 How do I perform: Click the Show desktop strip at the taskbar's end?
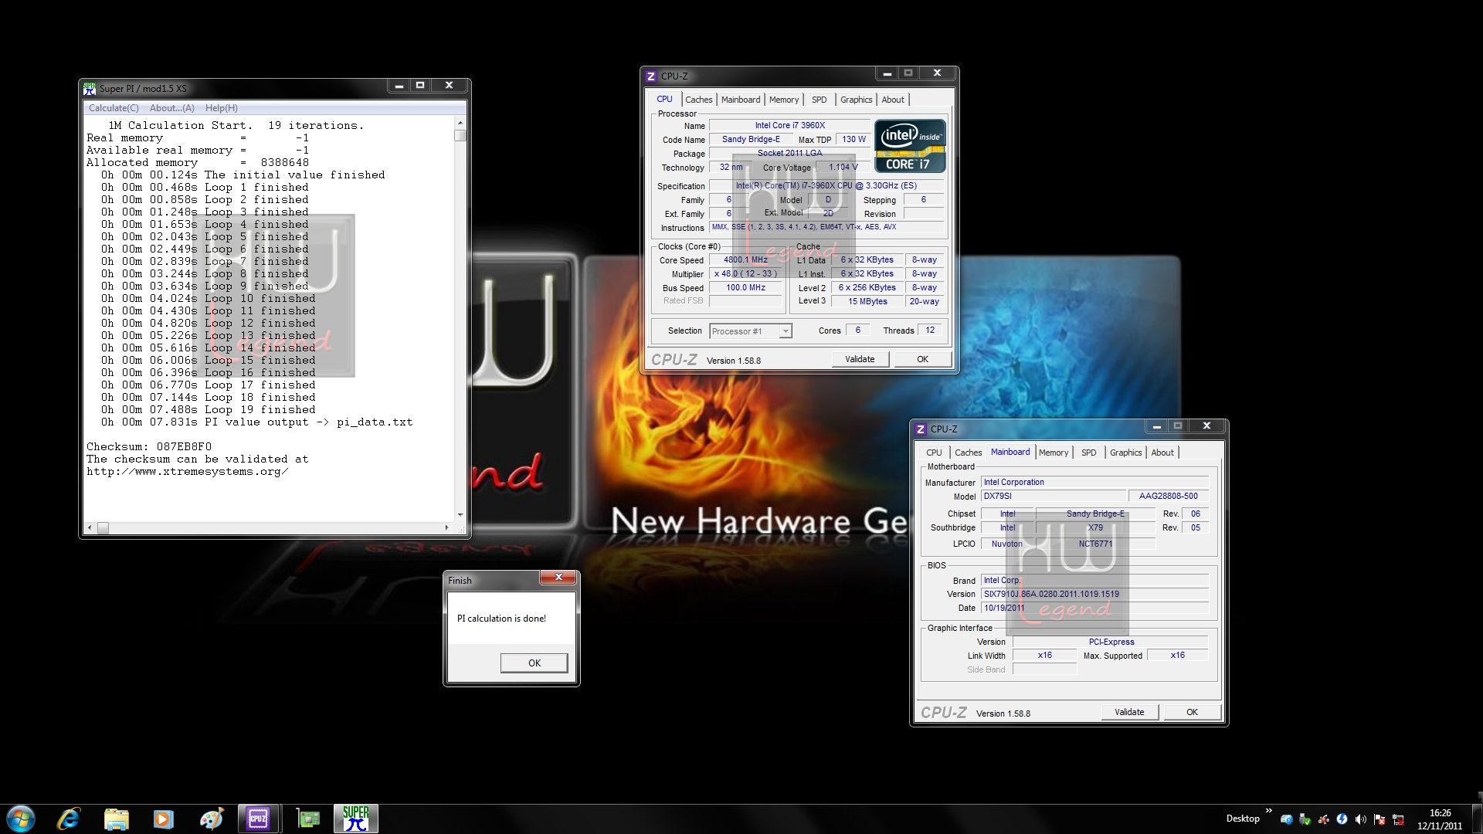point(1477,819)
